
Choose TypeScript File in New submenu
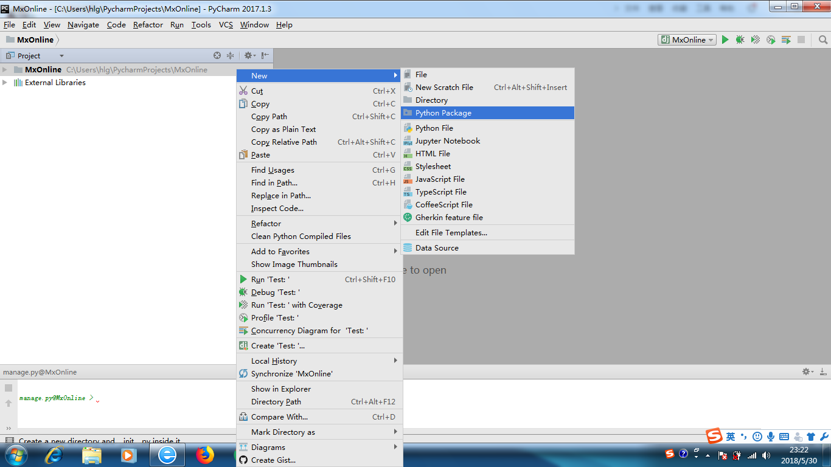(x=487, y=192)
